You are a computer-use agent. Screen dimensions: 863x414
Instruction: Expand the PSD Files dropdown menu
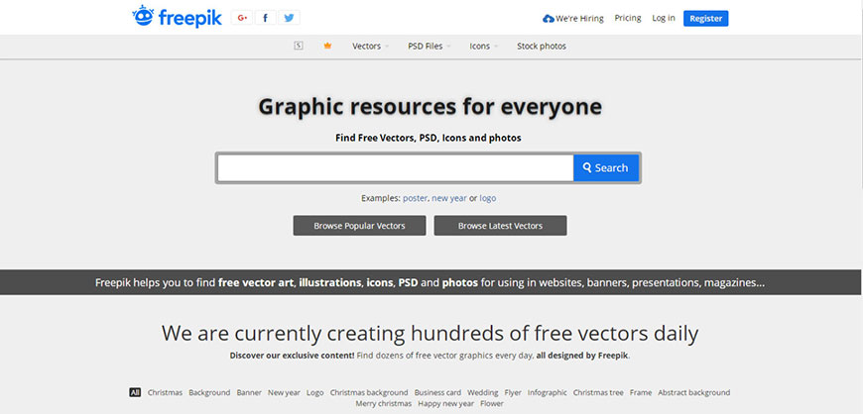(428, 46)
